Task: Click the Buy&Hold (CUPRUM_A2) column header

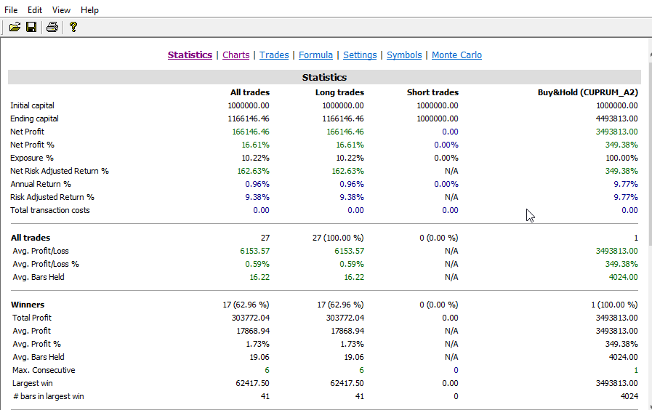Action: coord(587,92)
